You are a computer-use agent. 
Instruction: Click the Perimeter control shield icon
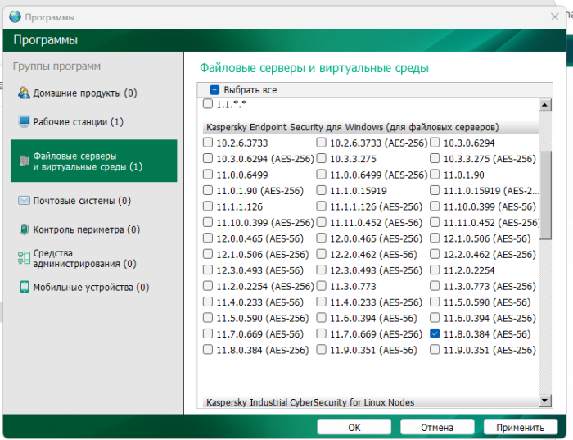click(24, 229)
